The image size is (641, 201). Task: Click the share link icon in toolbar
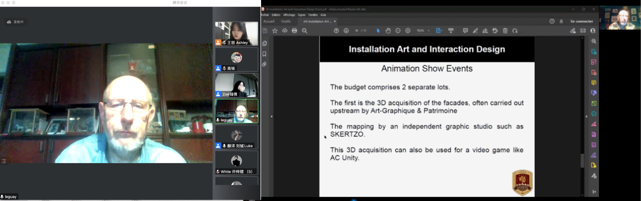coord(573,31)
